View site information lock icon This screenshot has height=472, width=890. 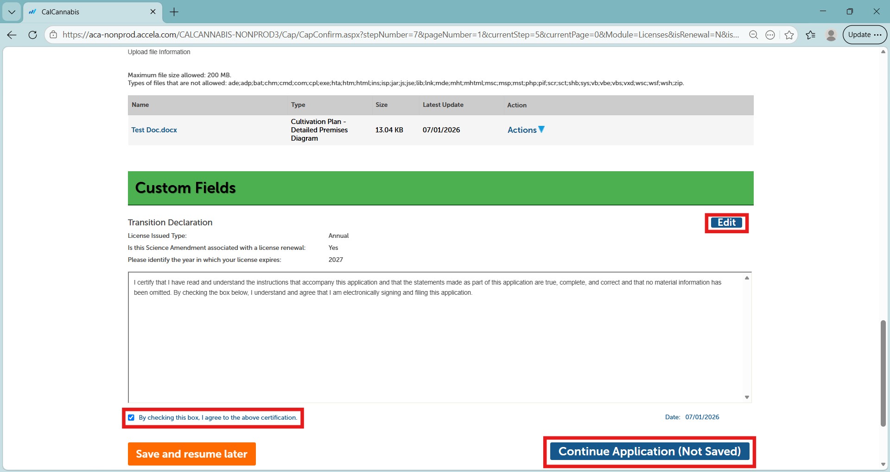coord(53,35)
